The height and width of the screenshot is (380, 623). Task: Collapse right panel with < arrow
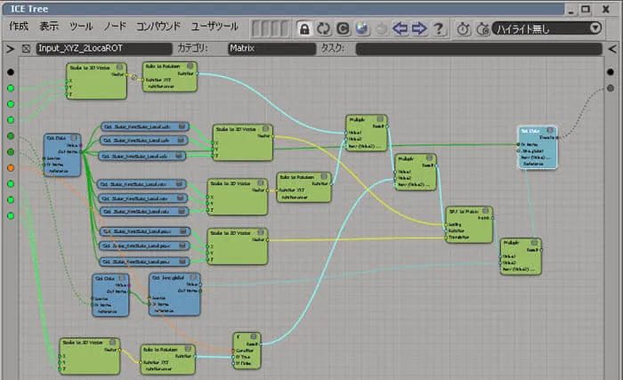click(612, 49)
